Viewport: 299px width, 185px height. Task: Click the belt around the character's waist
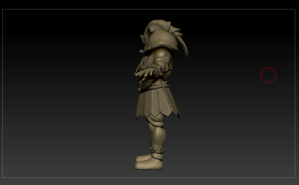(154, 88)
